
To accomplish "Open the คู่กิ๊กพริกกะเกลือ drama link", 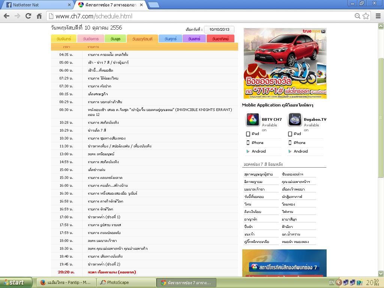I will click(256, 242).
